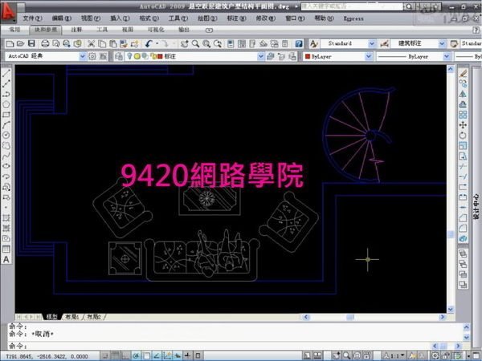Toggle the layer light bulb on/off icon

point(128,57)
